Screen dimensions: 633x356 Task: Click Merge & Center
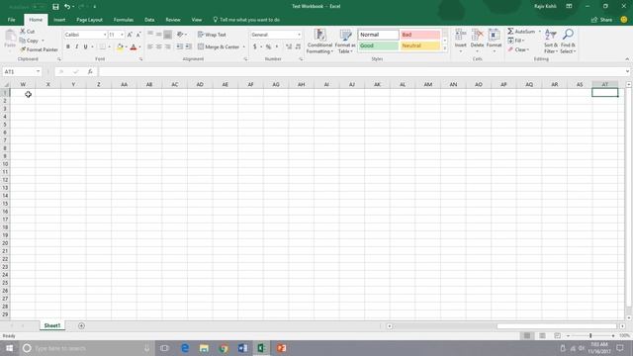pyautogui.click(x=219, y=46)
